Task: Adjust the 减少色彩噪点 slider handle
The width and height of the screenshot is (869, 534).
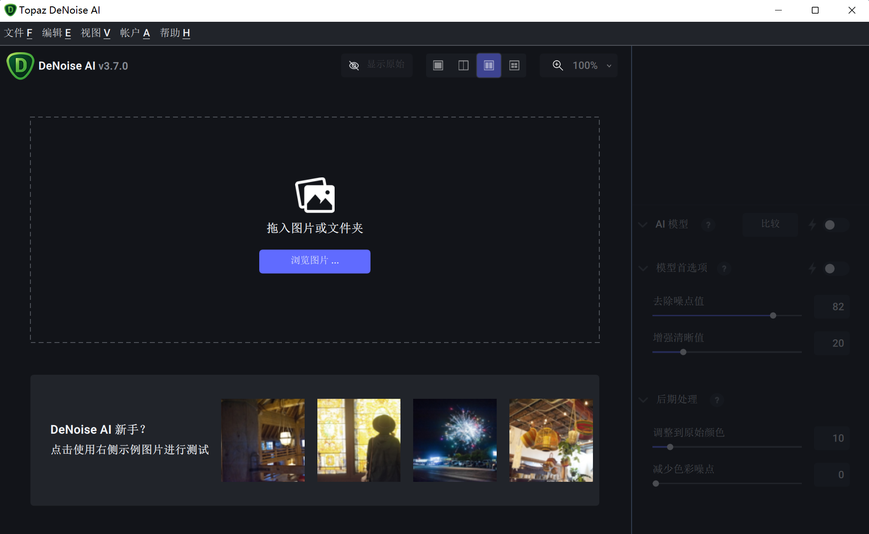Action: pyautogui.click(x=656, y=484)
